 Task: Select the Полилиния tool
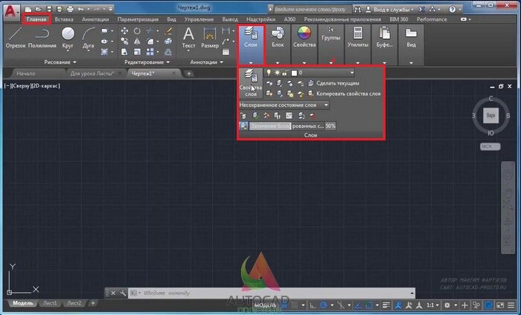[42, 38]
